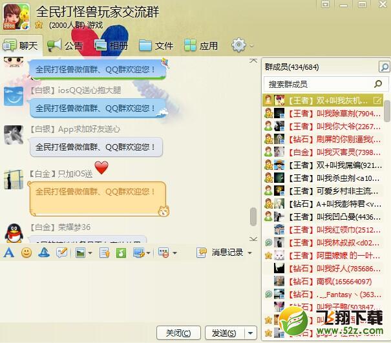Click sender name 【白银】App求加好友送心
This screenshot has width=391, height=343.
75,129
